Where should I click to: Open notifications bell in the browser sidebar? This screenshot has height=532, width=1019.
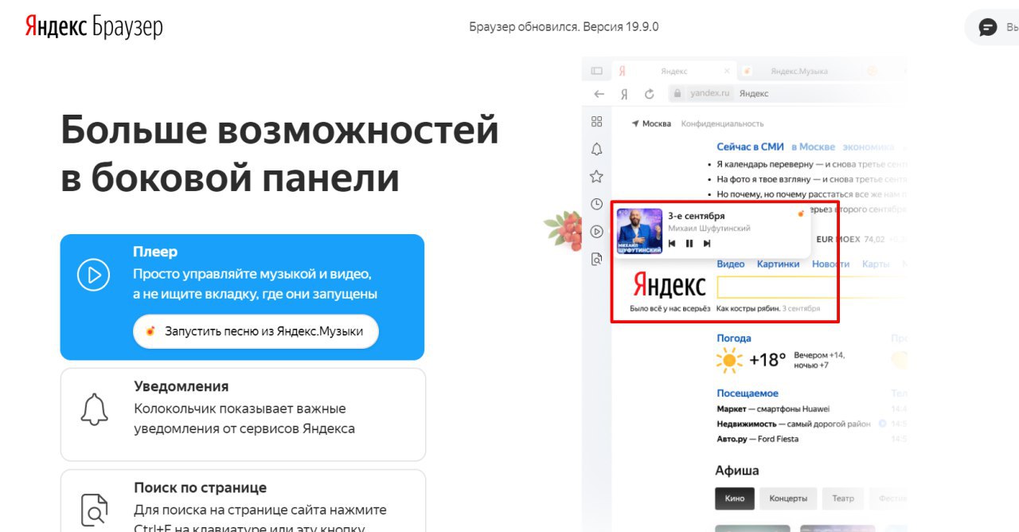[596, 149]
